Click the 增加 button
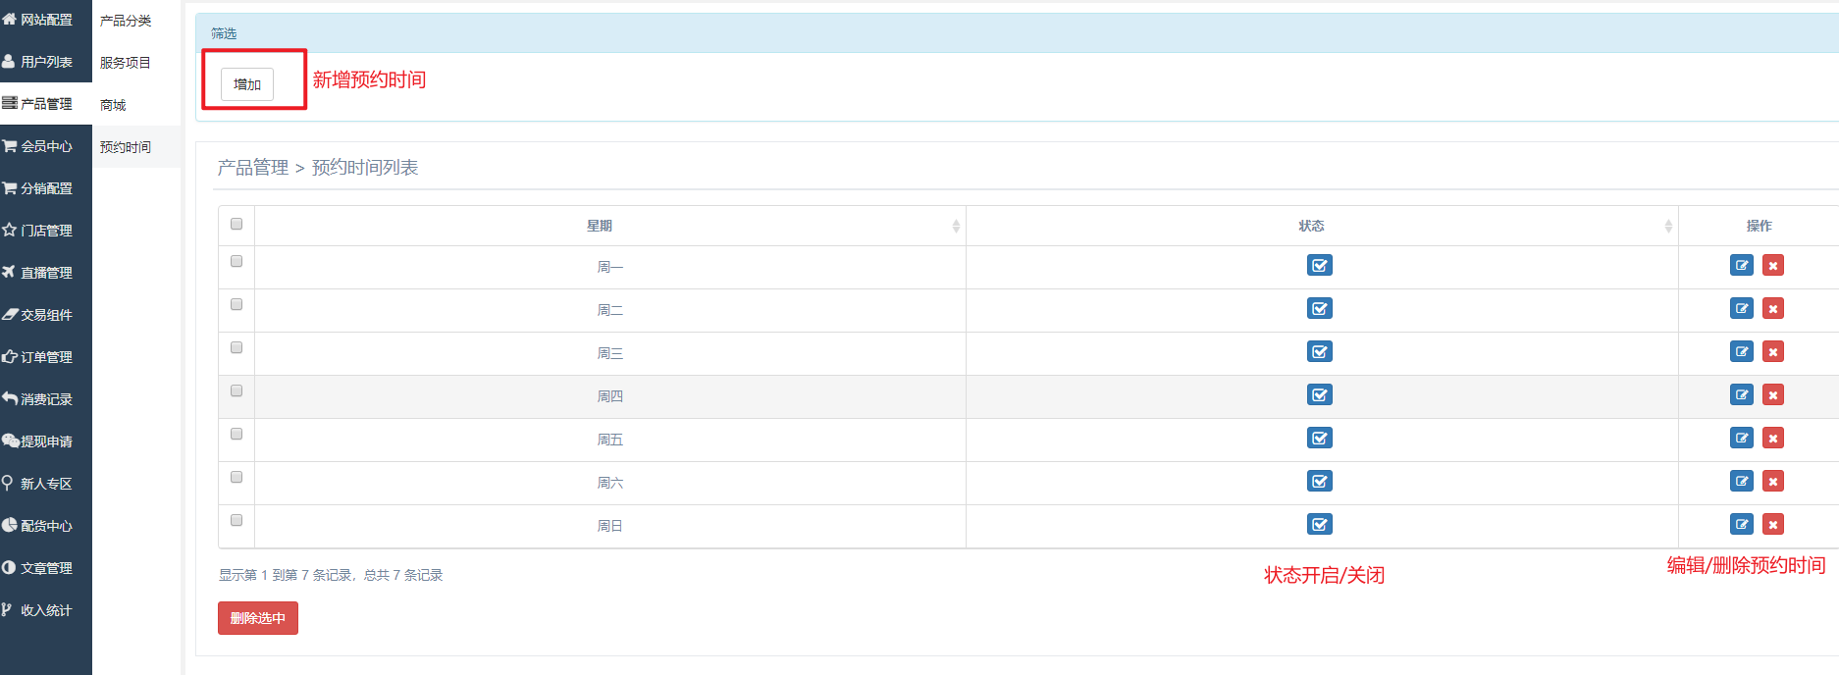Screen dimensions: 1839x675 247,84
